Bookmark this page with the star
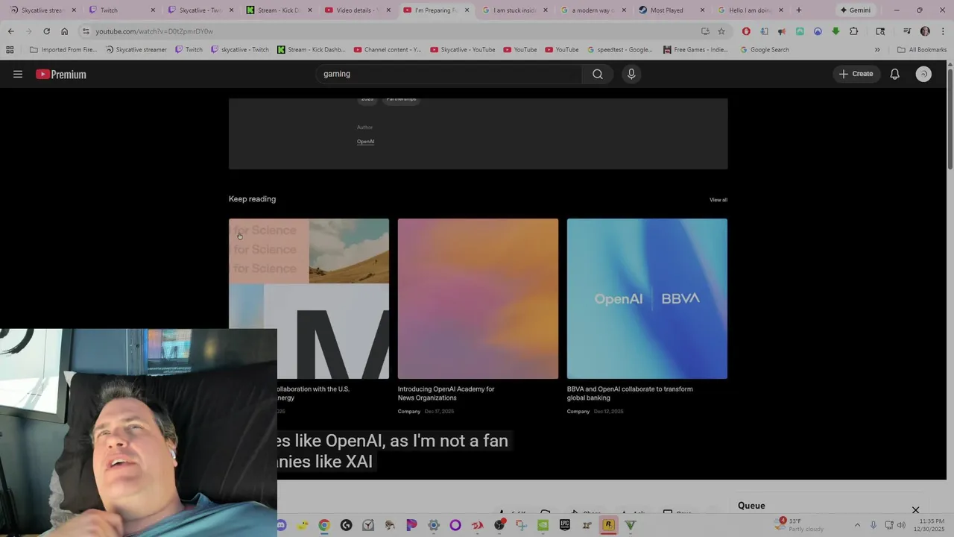The width and height of the screenshot is (954, 537). pos(721,31)
